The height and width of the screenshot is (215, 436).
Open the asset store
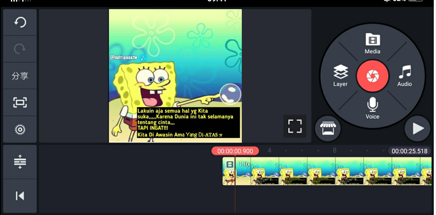pos(328,128)
